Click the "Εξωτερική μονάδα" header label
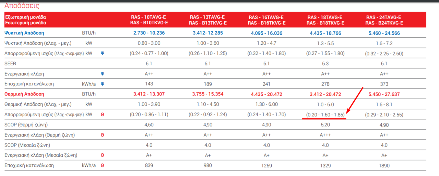The width and height of the screenshot is (439, 176). point(25,17)
